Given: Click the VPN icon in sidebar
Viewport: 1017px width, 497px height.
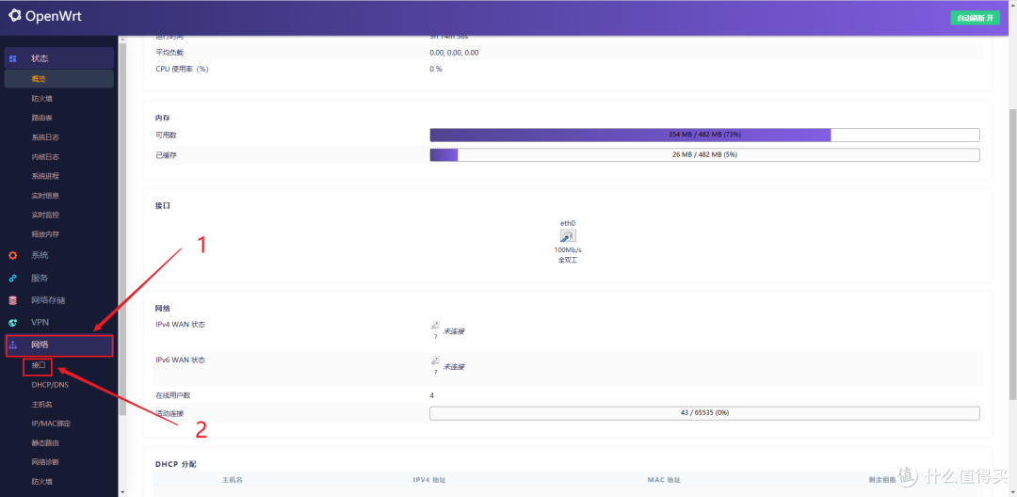Looking at the screenshot, I should pyautogui.click(x=12, y=323).
